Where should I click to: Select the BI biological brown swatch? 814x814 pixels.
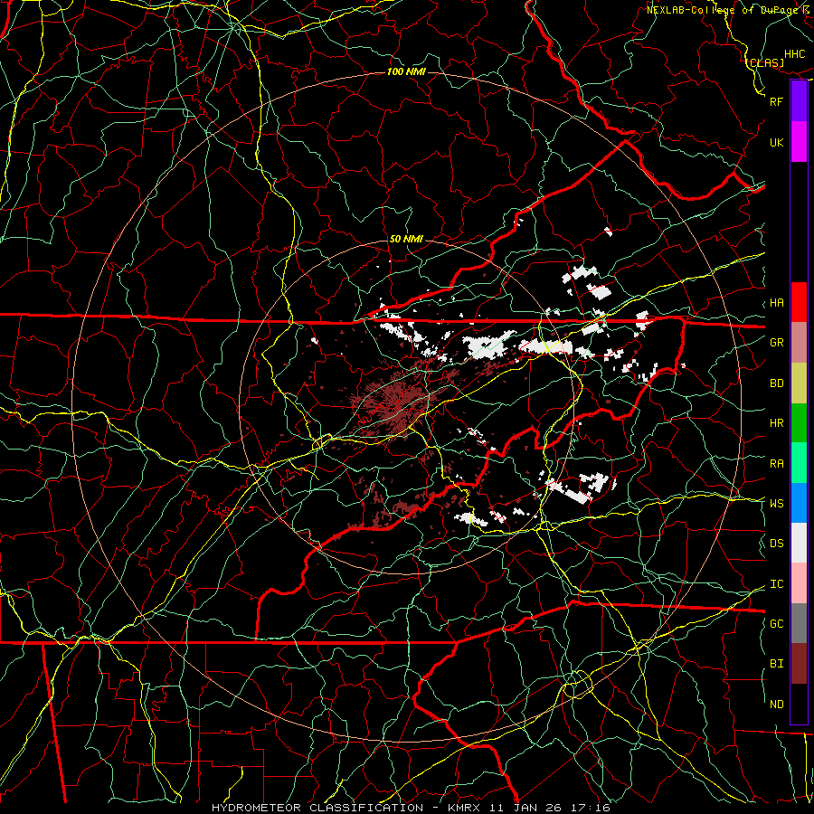pos(799,664)
